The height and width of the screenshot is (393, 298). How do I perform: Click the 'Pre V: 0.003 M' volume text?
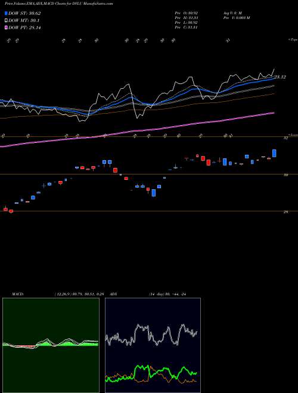coord(236,18)
